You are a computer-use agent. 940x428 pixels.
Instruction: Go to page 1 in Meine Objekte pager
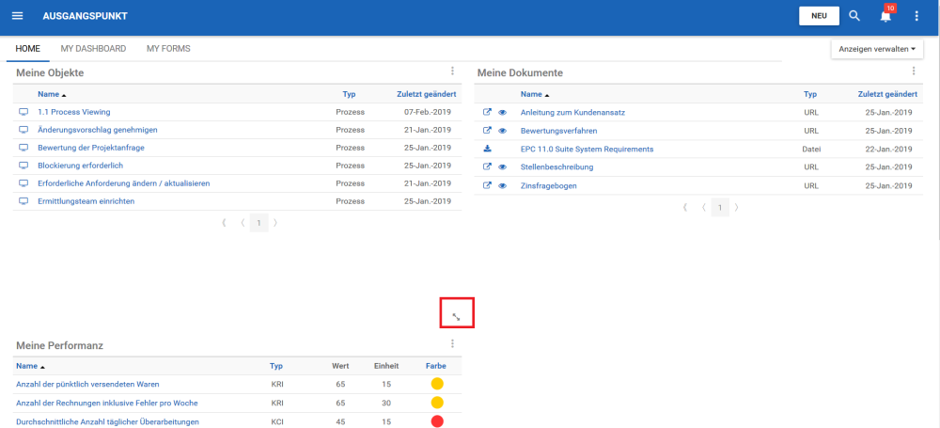point(259,223)
